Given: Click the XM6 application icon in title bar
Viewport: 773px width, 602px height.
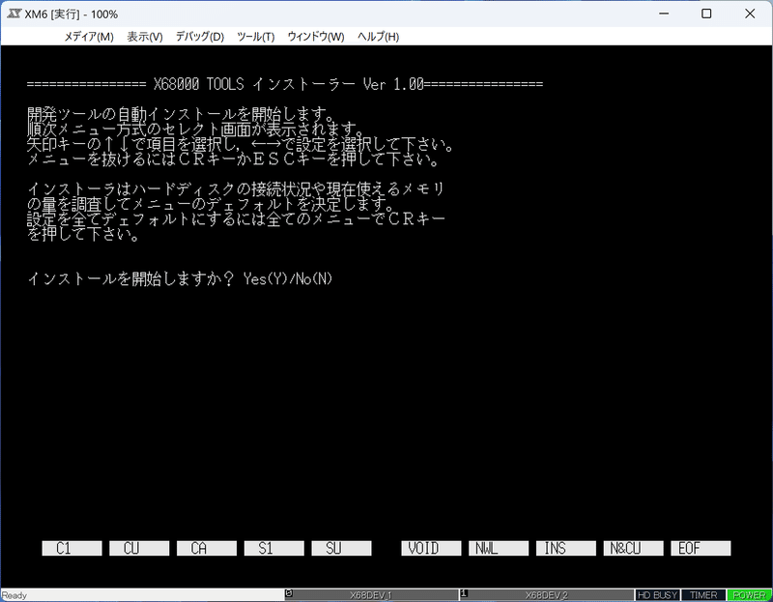Looking at the screenshot, I should coord(14,14).
